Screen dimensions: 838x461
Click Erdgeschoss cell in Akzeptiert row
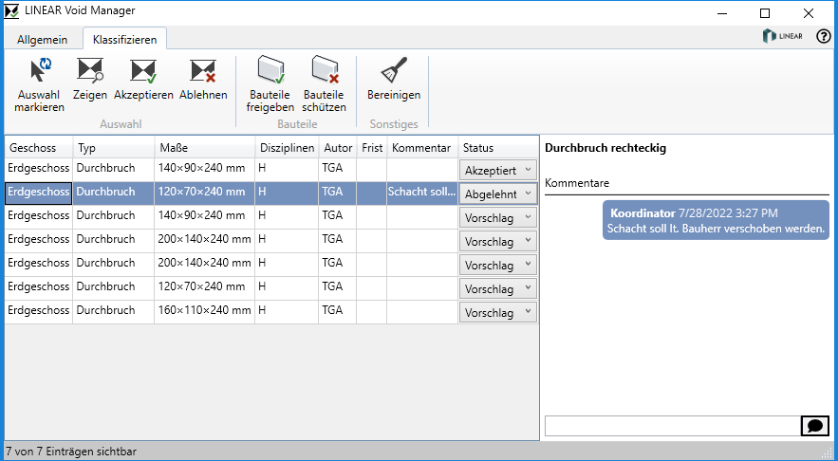[39, 169]
